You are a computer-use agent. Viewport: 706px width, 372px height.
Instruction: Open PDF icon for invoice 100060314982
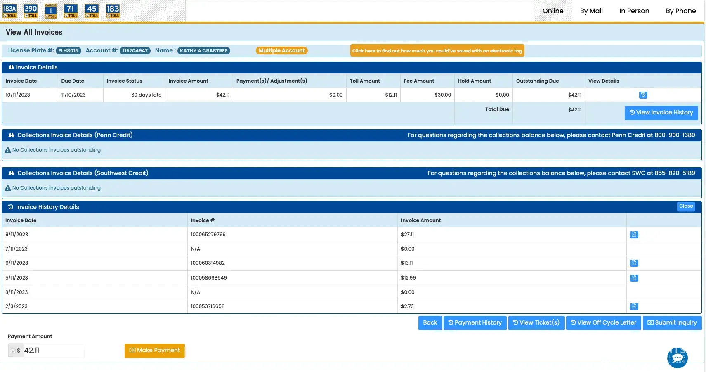[x=634, y=263]
